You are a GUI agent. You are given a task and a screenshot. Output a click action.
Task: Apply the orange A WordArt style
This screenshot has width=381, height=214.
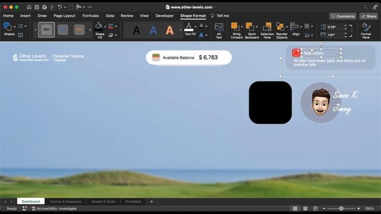point(170,30)
